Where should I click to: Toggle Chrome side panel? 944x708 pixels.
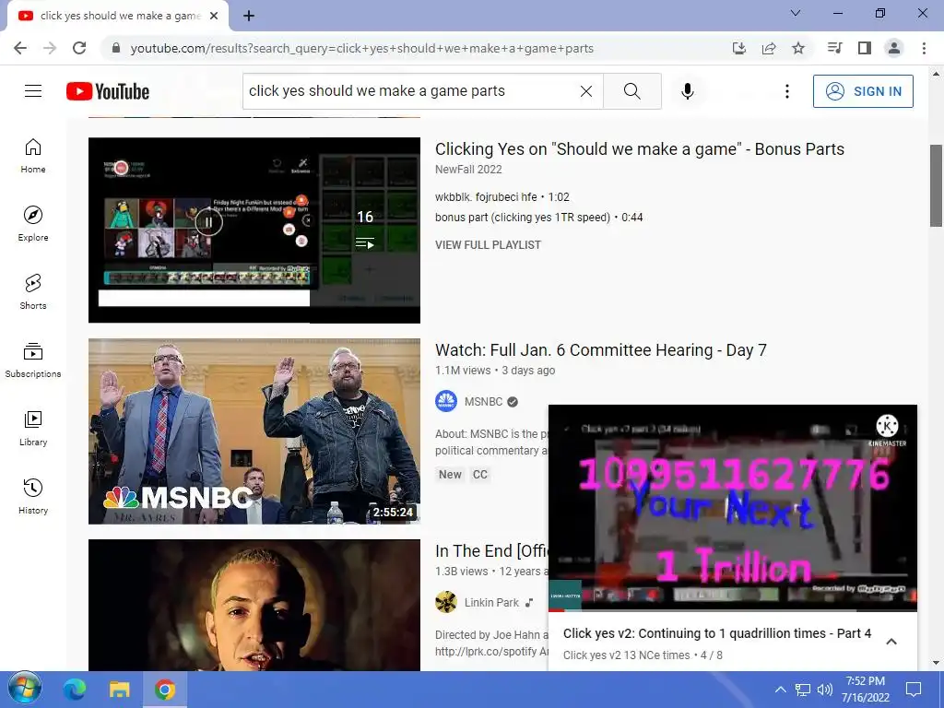pyautogui.click(x=865, y=48)
